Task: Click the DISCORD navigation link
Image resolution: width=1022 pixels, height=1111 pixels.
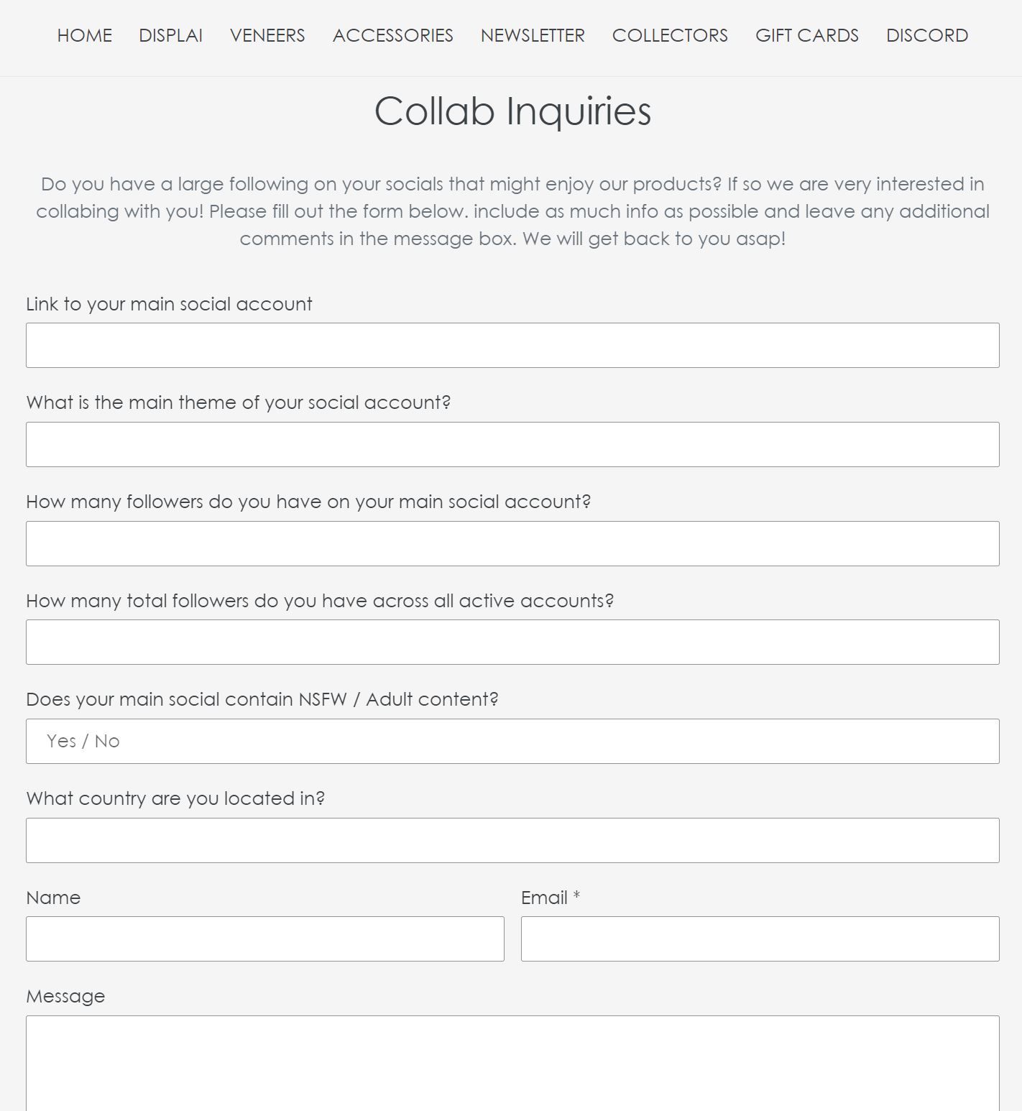Action: (x=926, y=35)
